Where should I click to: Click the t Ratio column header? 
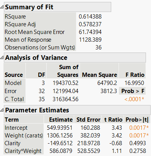[x=113, y=120]
